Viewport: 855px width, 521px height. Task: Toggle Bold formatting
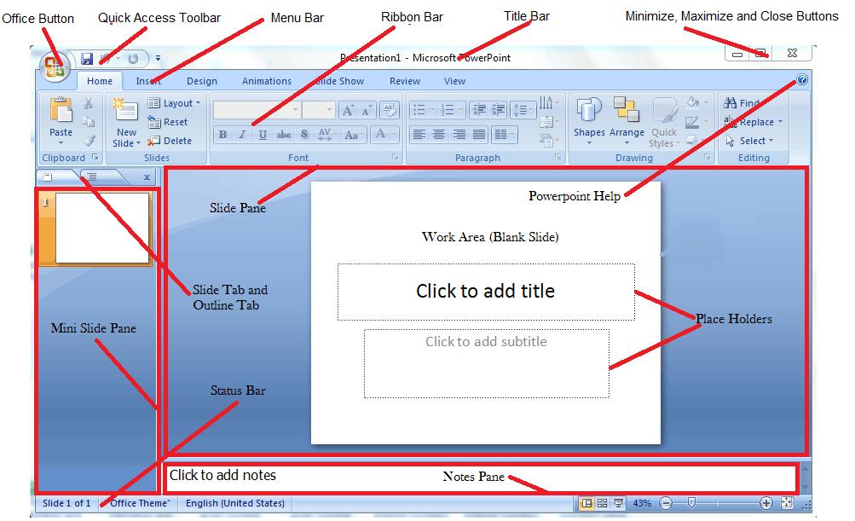click(x=222, y=134)
